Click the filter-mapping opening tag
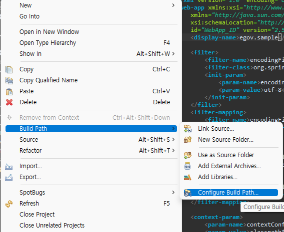Image resolution: width=284 pixels, height=232 pixels. pyautogui.click(x=218, y=112)
